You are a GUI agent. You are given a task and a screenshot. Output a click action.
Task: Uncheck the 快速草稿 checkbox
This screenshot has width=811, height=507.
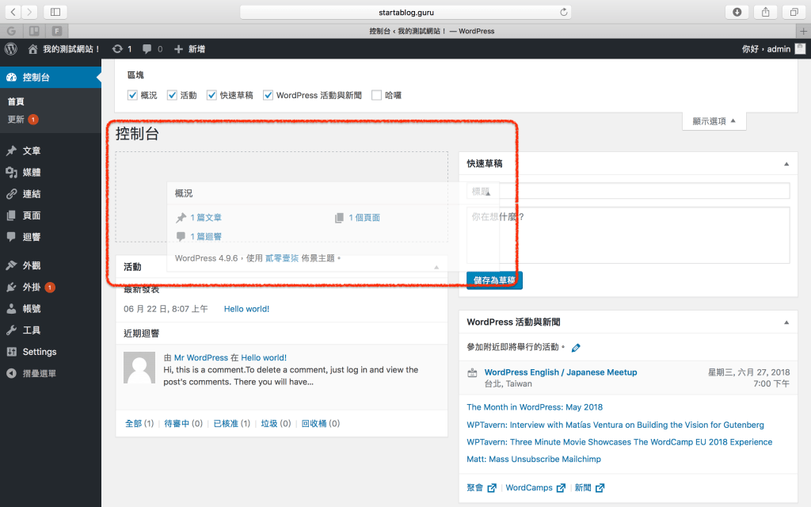(211, 95)
